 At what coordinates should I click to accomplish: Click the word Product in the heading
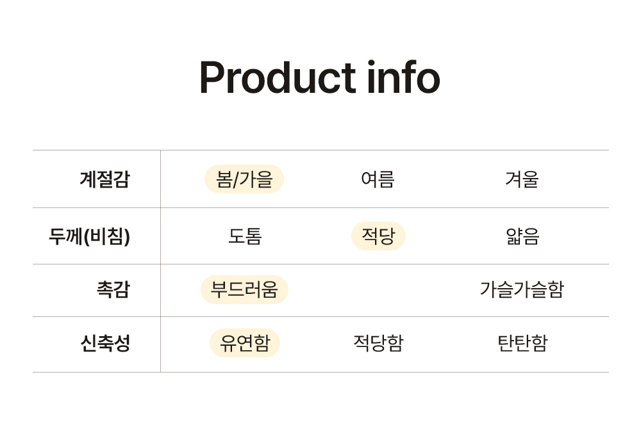(277, 78)
